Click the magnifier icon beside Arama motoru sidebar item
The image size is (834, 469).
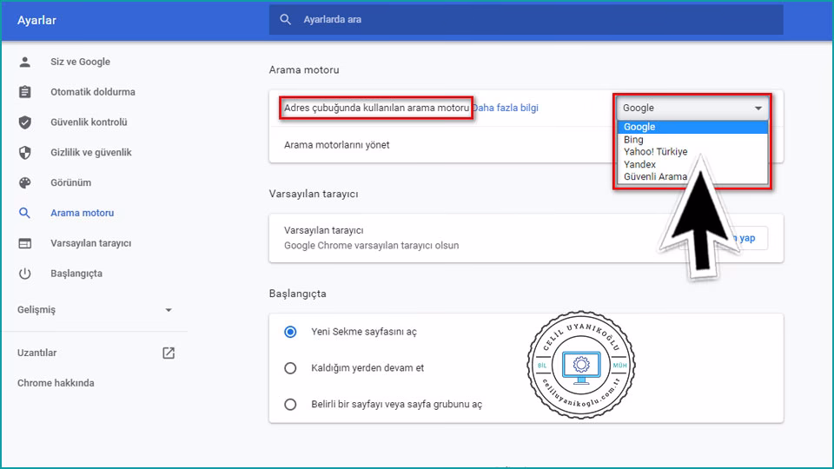pyautogui.click(x=24, y=214)
